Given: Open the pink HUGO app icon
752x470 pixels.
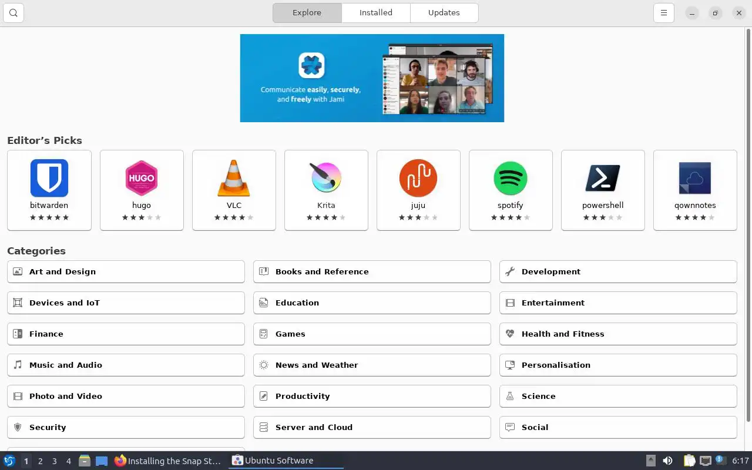Looking at the screenshot, I should (x=142, y=178).
